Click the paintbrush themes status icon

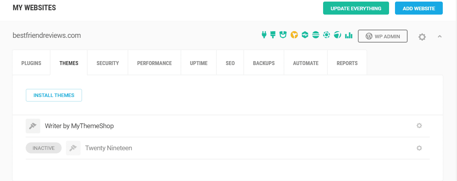(273, 35)
